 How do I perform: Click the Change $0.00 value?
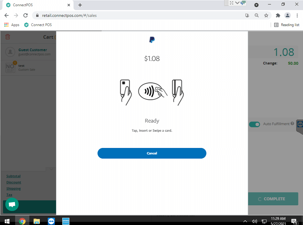click(293, 63)
